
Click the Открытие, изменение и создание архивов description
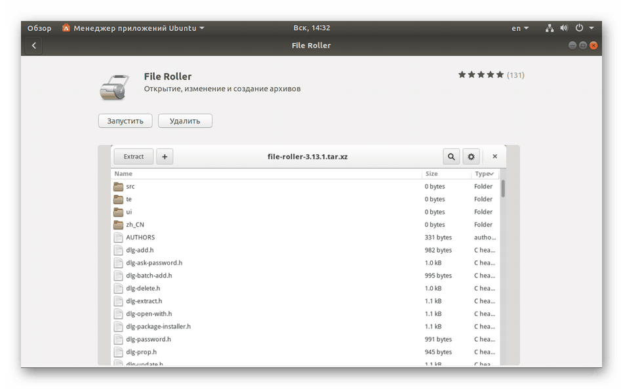pos(222,89)
